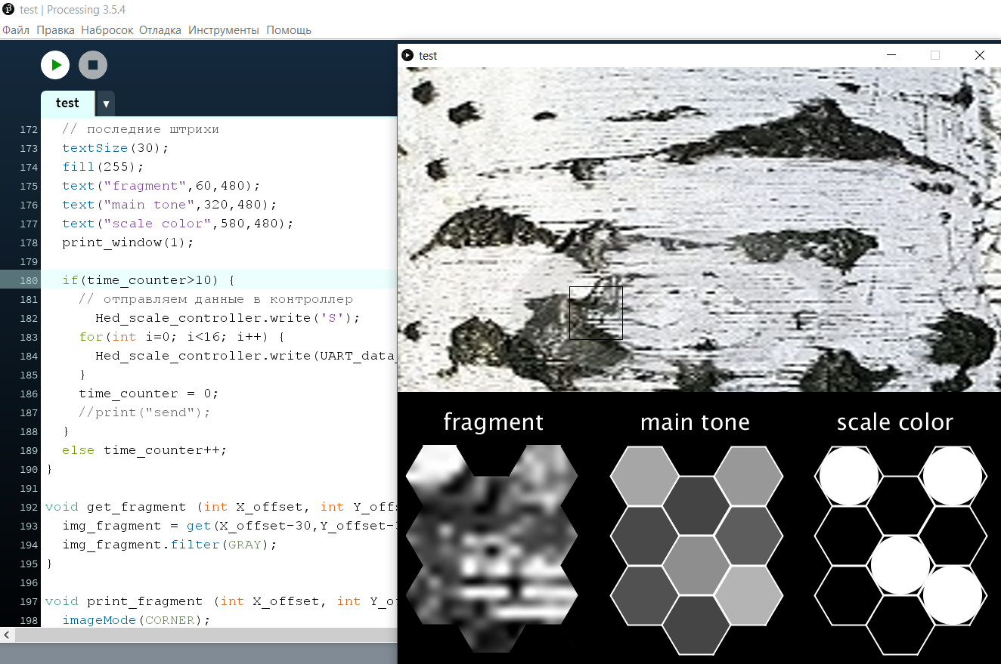This screenshot has width=1001, height=664.
Task: Click the Processing logo in the IDE title bar
Action: (8, 10)
